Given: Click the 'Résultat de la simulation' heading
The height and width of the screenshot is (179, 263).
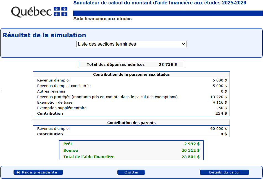Looking at the screenshot, I should (44, 35).
